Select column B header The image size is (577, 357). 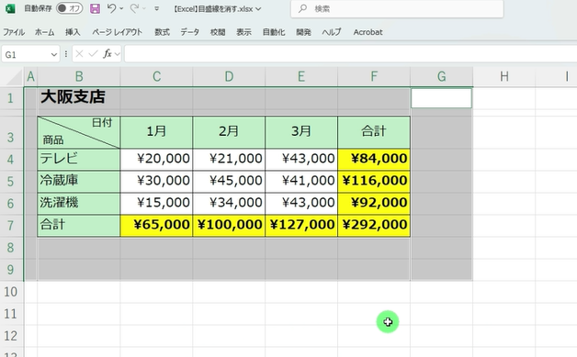79,77
